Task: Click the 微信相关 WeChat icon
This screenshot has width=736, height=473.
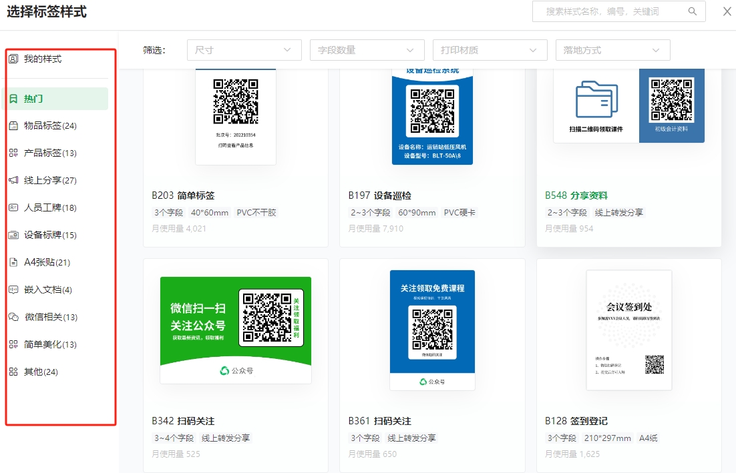Action: [x=13, y=317]
